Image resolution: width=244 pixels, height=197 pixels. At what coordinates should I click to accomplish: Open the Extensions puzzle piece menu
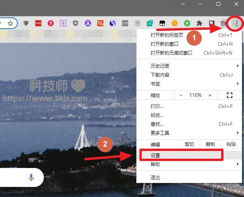click(x=199, y=23)
